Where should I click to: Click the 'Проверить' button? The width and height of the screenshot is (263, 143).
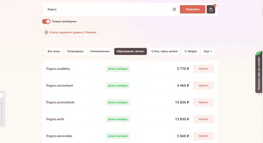pos(192,9)
